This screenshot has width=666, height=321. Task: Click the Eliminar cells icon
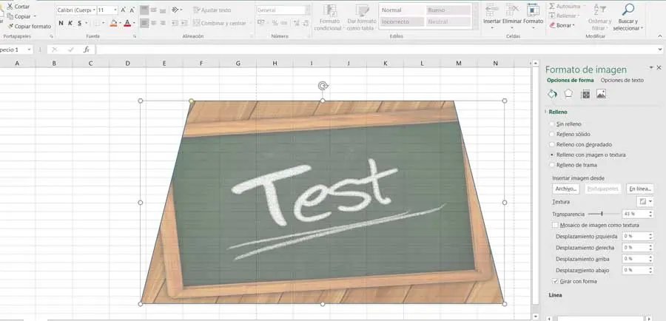coord(512,10)
